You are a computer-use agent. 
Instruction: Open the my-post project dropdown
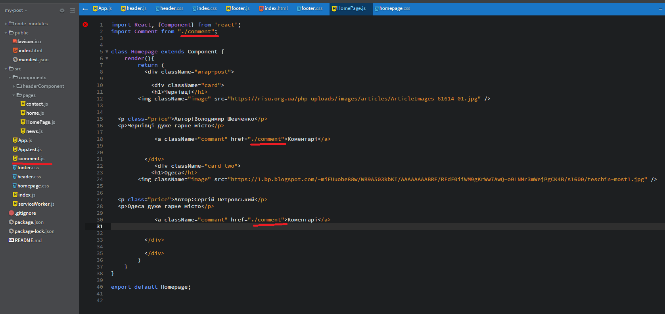tap(16, 10)
